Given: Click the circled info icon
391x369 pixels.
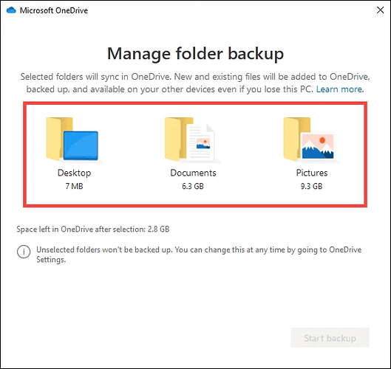Looking at the screenshot, I should pos(24,252).
